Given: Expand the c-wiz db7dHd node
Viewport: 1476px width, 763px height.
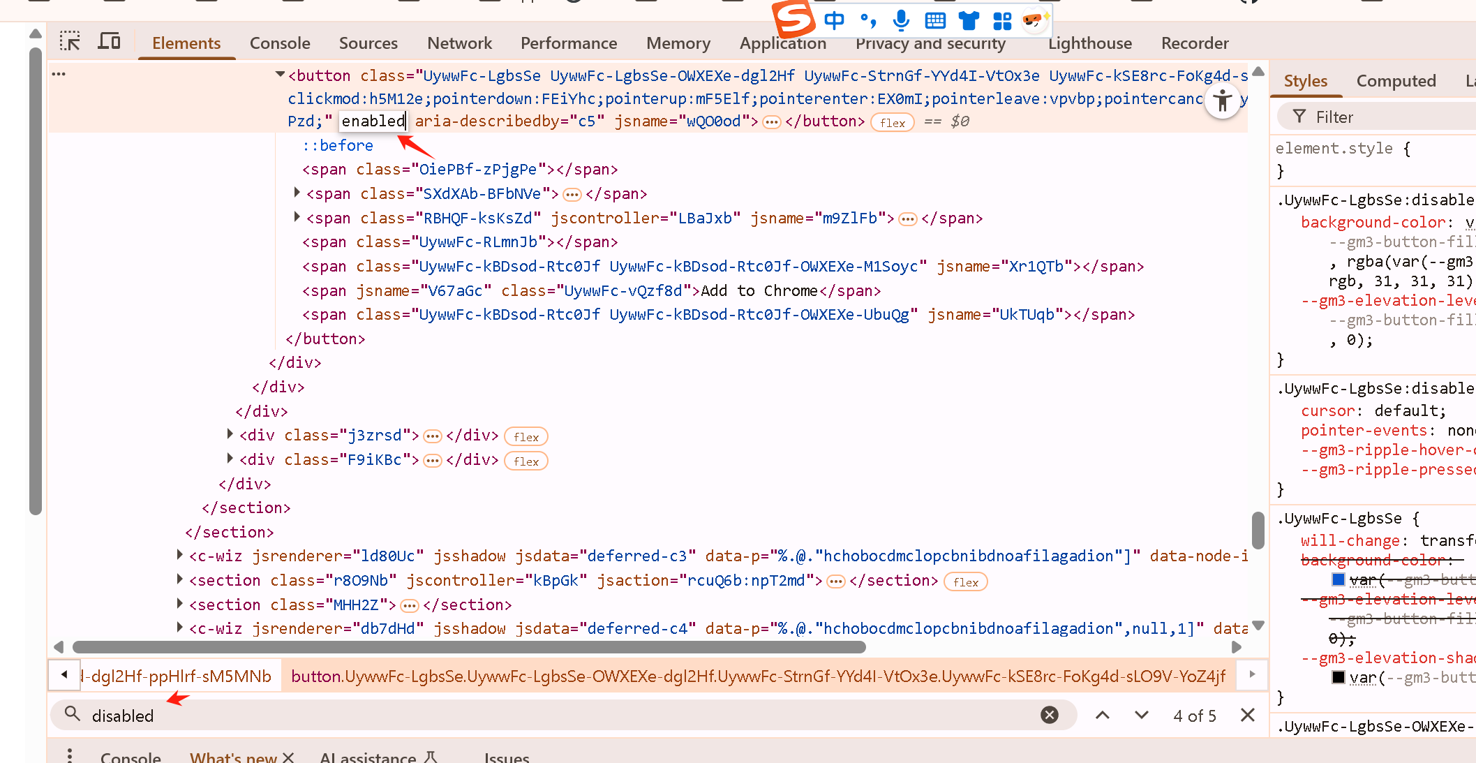Looking at the screenshot, I should [x=180, y=628].
